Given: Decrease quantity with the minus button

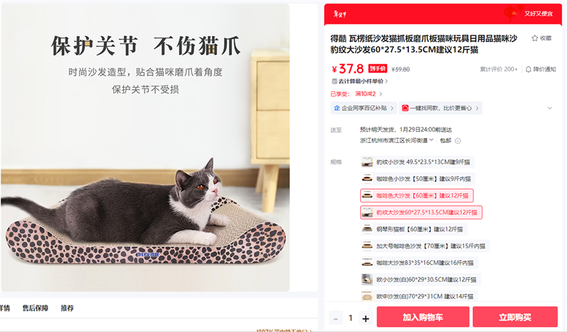Looking at the screenshot, I should click(x=335, y=319).
